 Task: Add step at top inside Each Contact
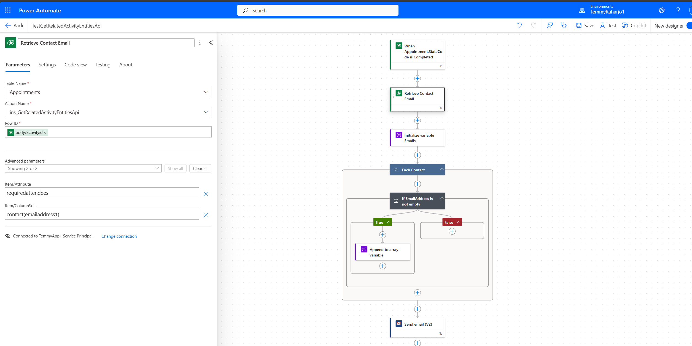tap(418, 184)
